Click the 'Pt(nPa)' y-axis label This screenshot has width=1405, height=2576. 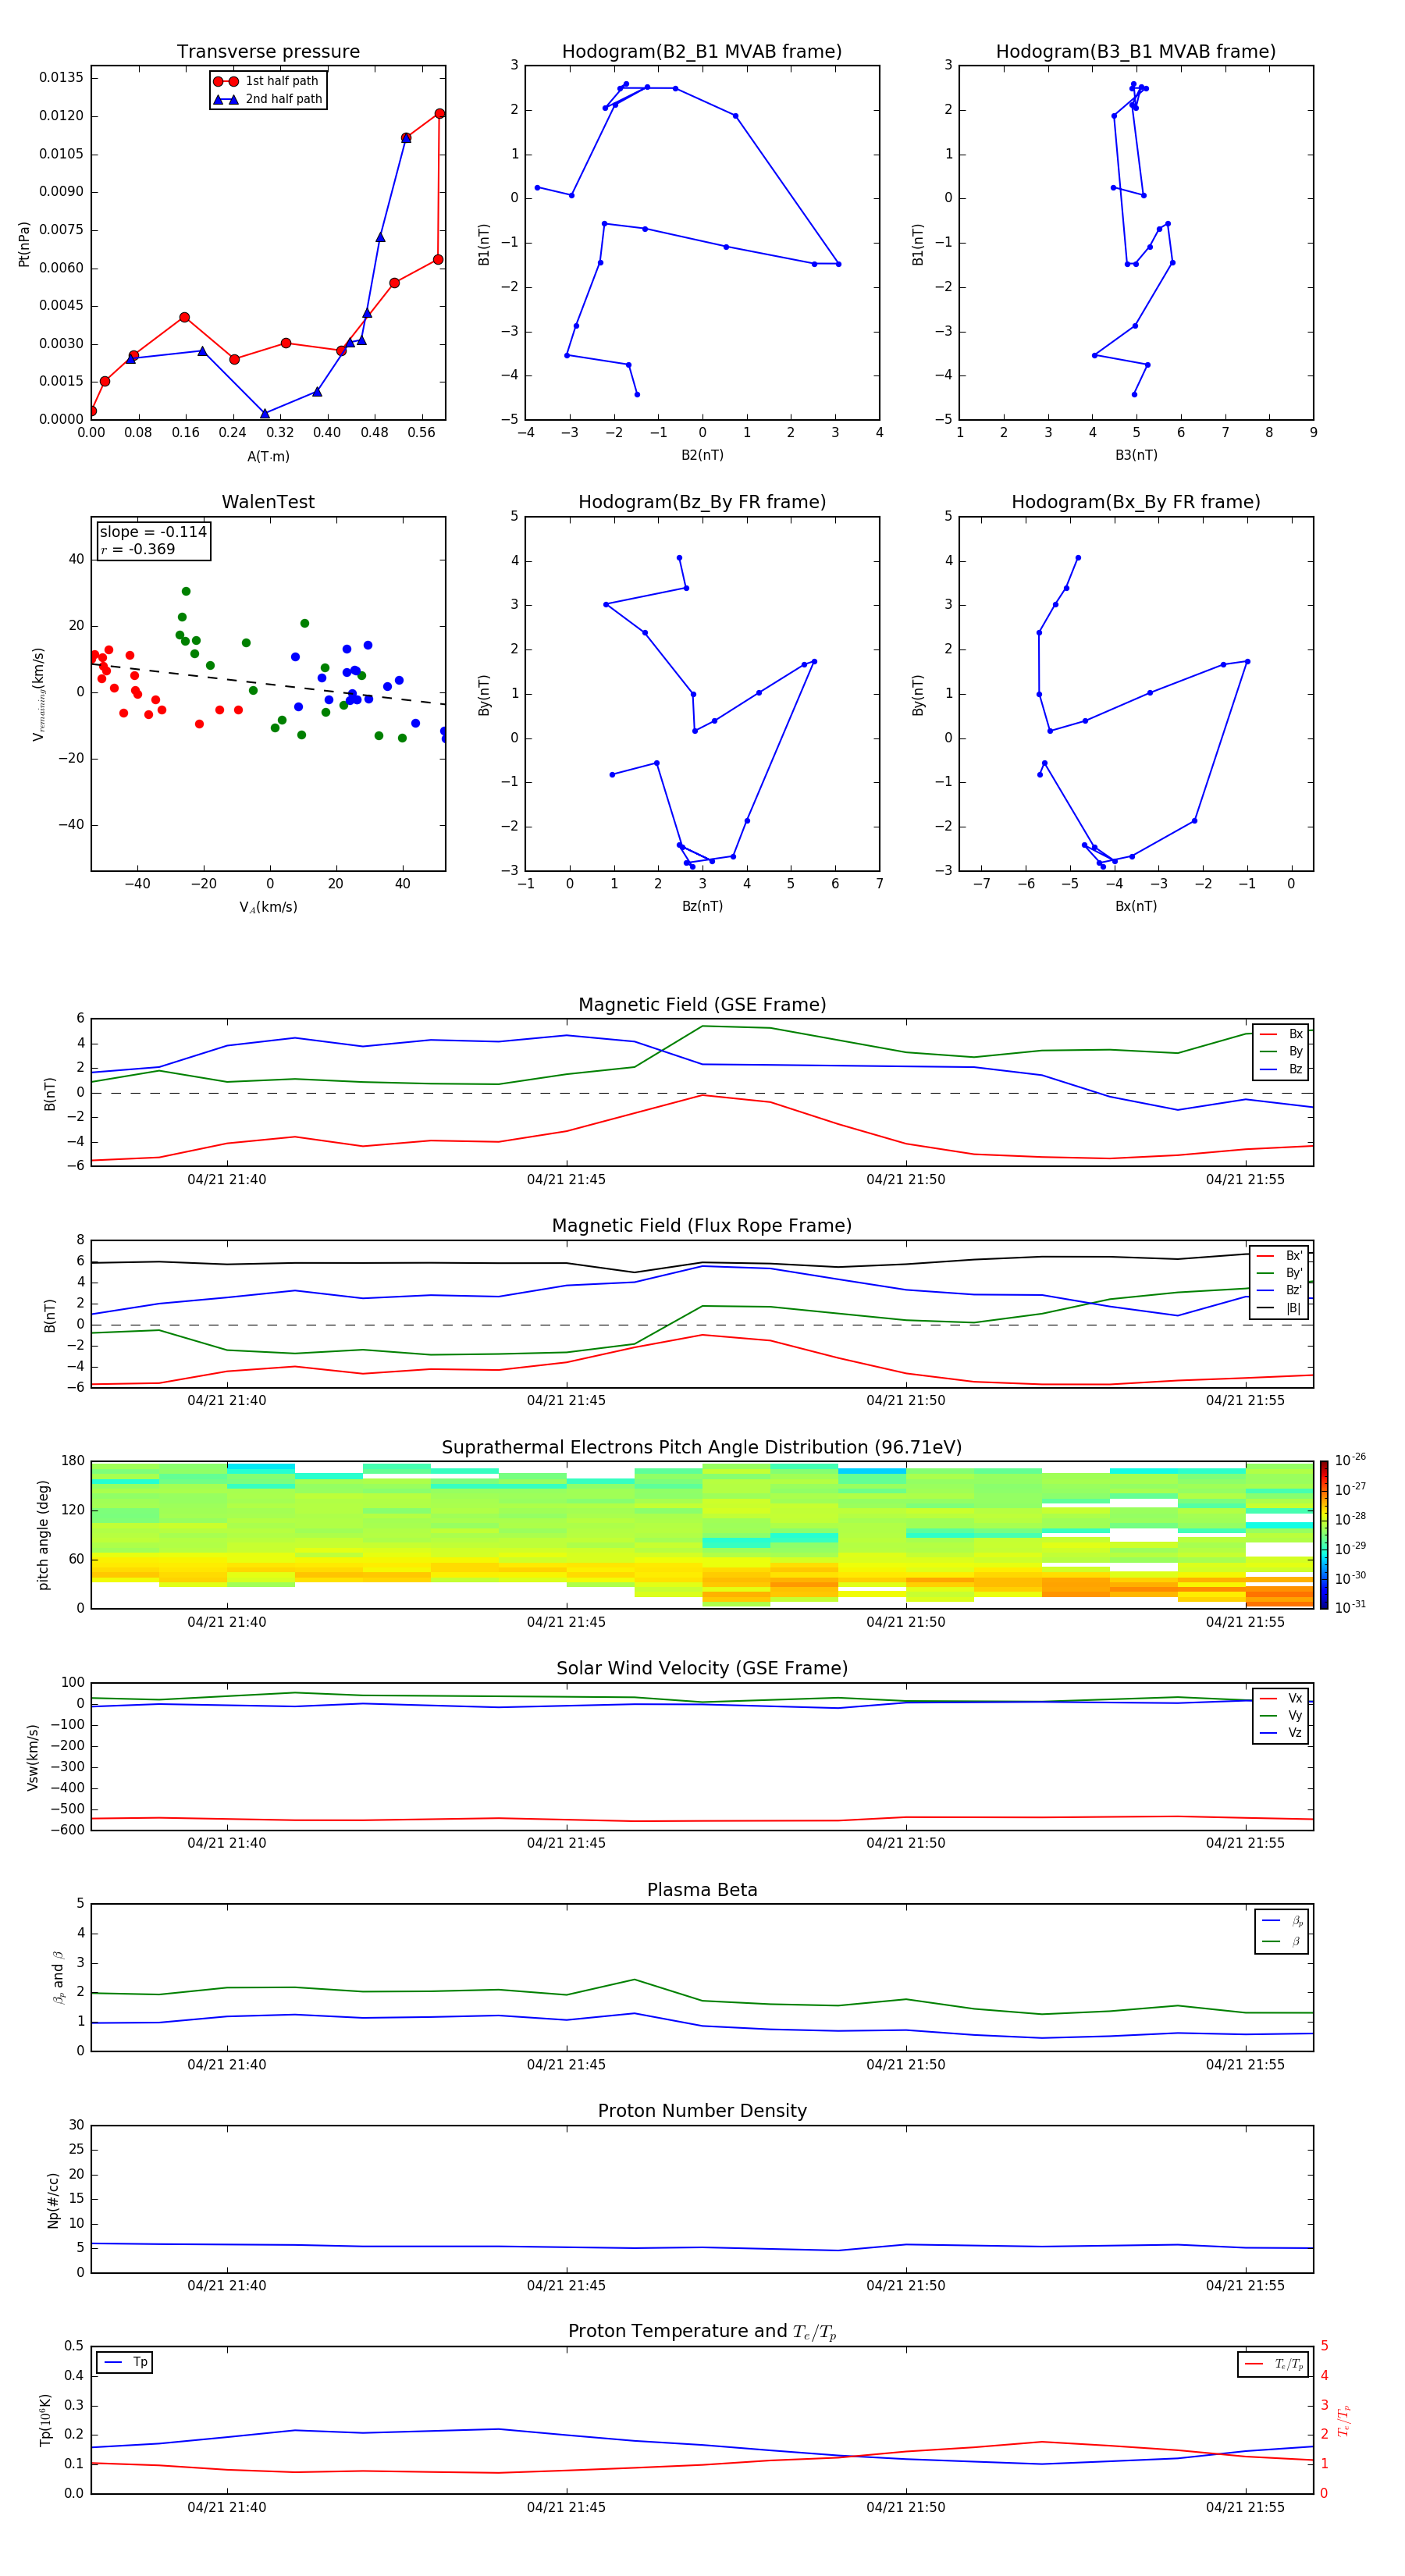(24, 244)
